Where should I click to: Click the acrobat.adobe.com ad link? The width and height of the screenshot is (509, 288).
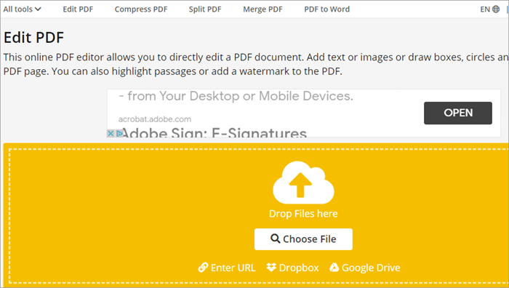click(154, 119)
